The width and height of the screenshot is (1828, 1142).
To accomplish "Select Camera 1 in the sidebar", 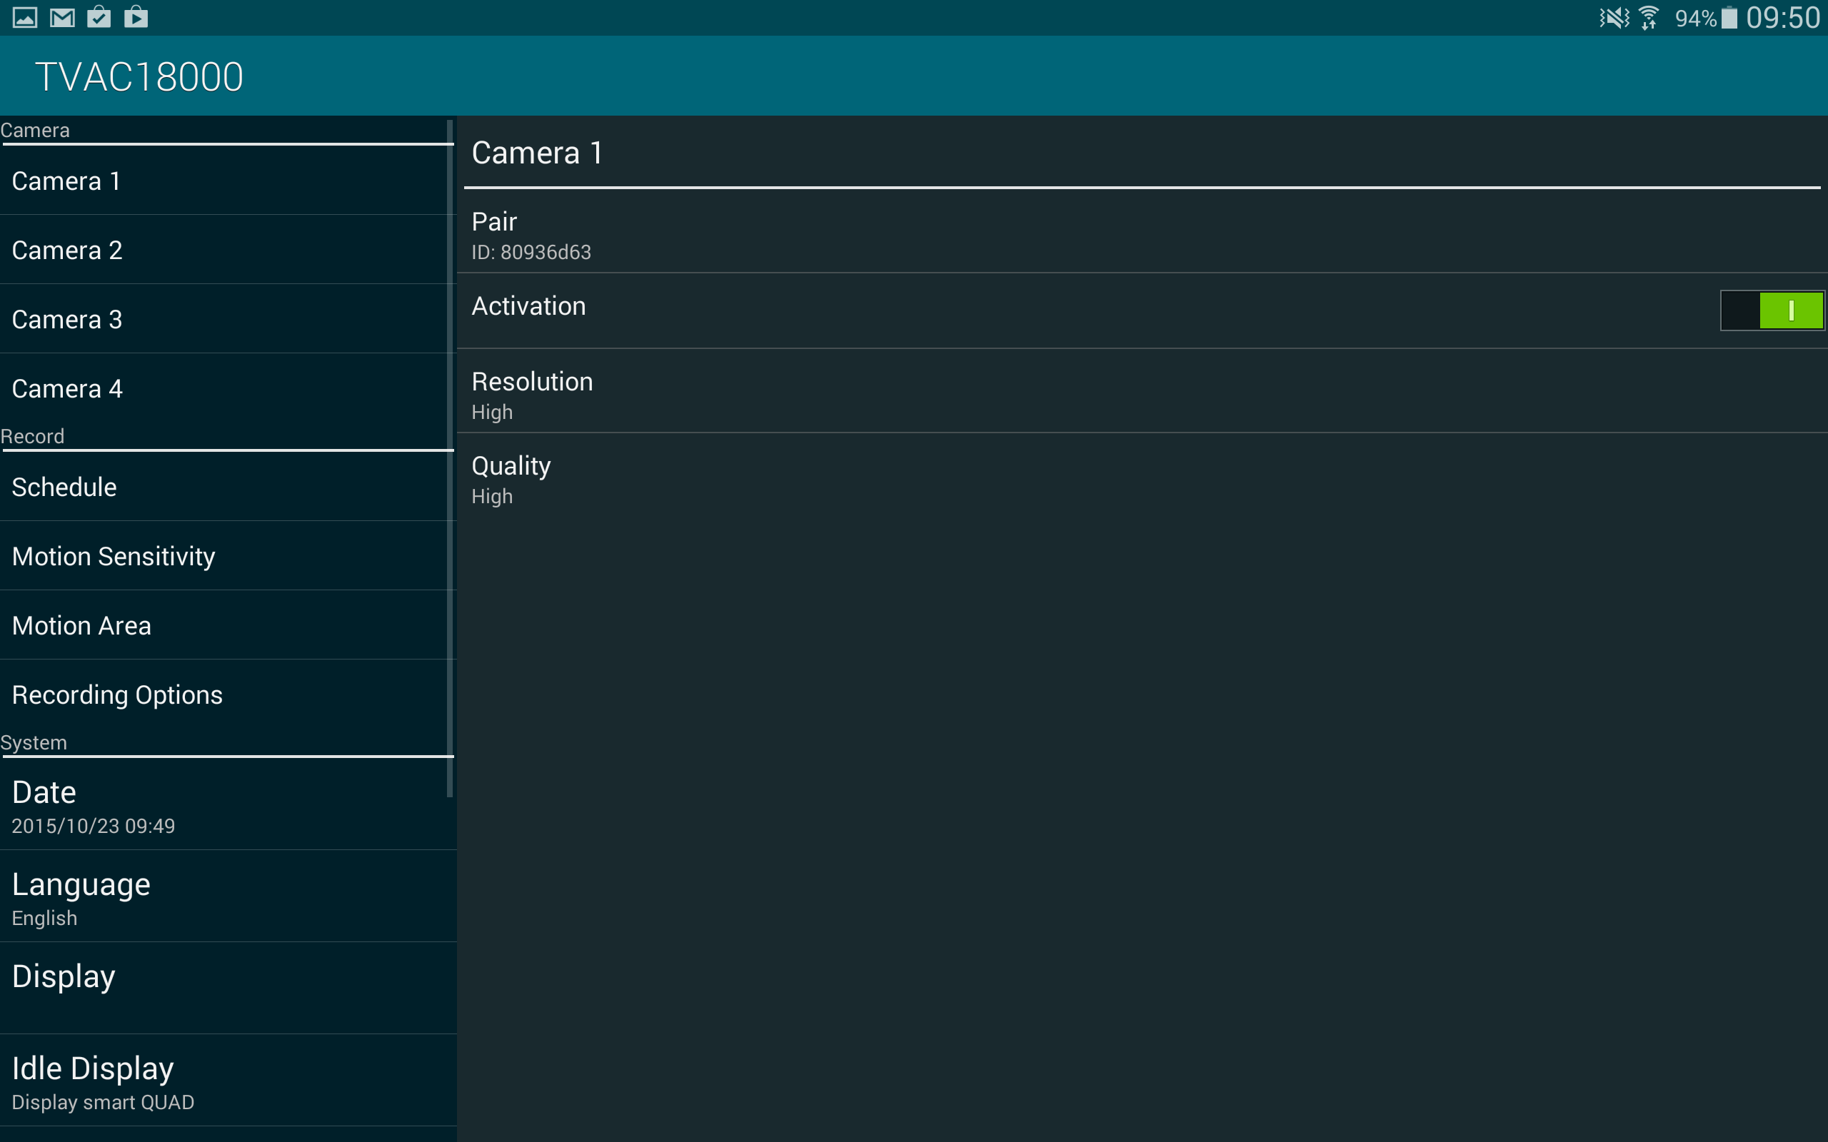I will (x=228, y=181).
